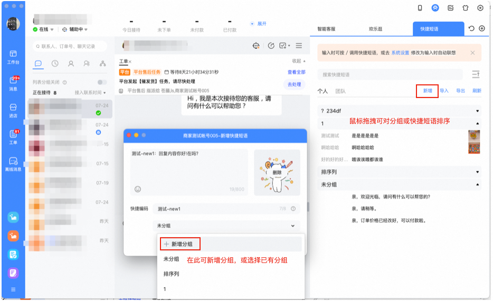493x301 pixels.
Task: Click the plus circle icon beside 快捷短语 tab
Action: pyautogui.click(x=482, y=28)
